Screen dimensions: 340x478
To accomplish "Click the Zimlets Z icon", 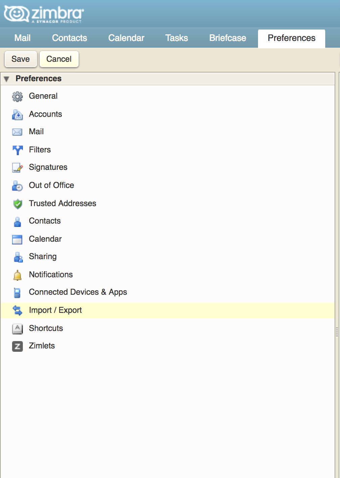I will coord(17,346).
